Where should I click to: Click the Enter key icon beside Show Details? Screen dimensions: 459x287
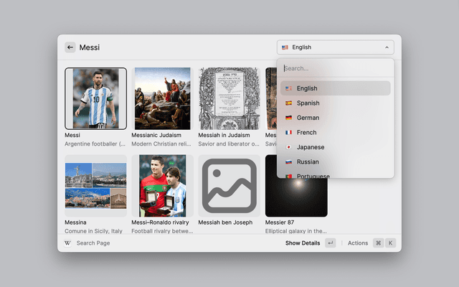(x=330, y=243)
